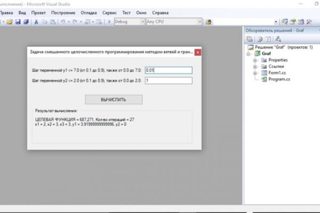Select Properties in Solution Explorer tree
This screenshot has height=213, width=320.
(278, 60)
